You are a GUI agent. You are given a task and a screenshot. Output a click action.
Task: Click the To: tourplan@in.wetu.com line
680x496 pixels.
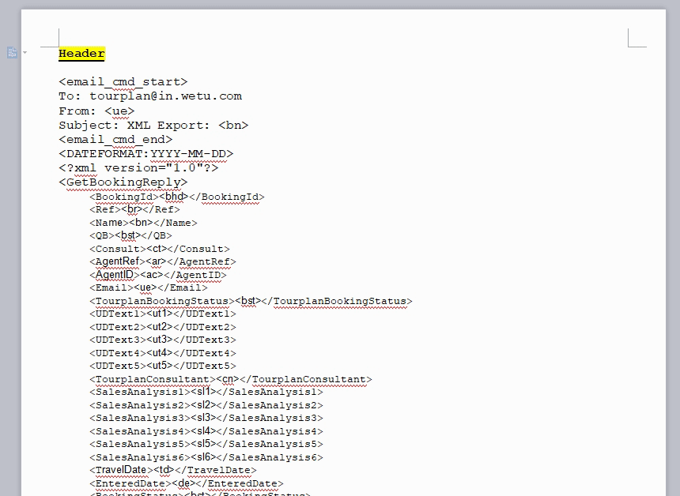[x=150, y=96]
